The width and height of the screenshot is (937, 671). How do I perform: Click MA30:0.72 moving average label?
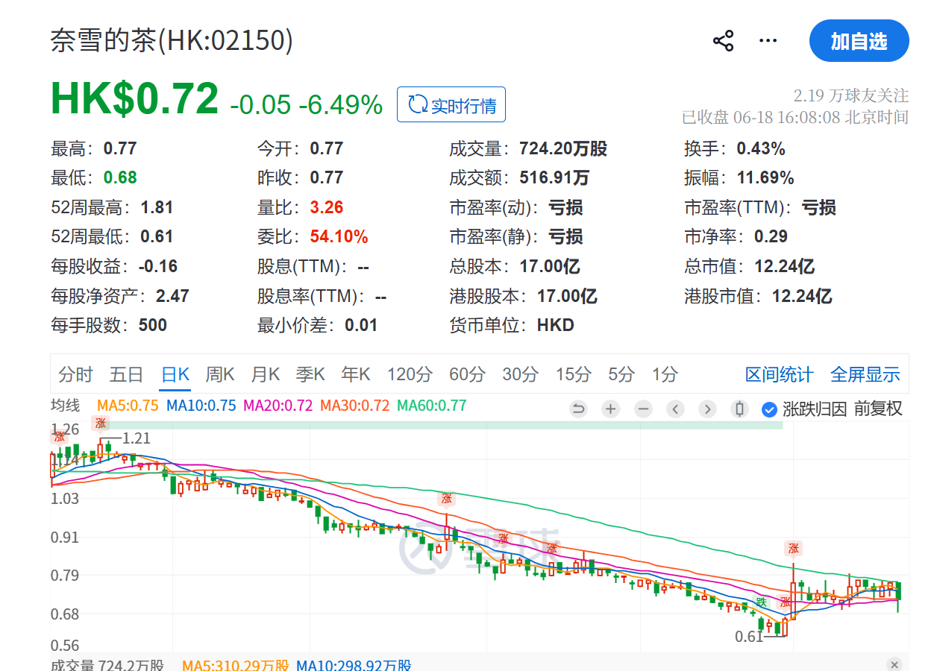click(354, 406)
